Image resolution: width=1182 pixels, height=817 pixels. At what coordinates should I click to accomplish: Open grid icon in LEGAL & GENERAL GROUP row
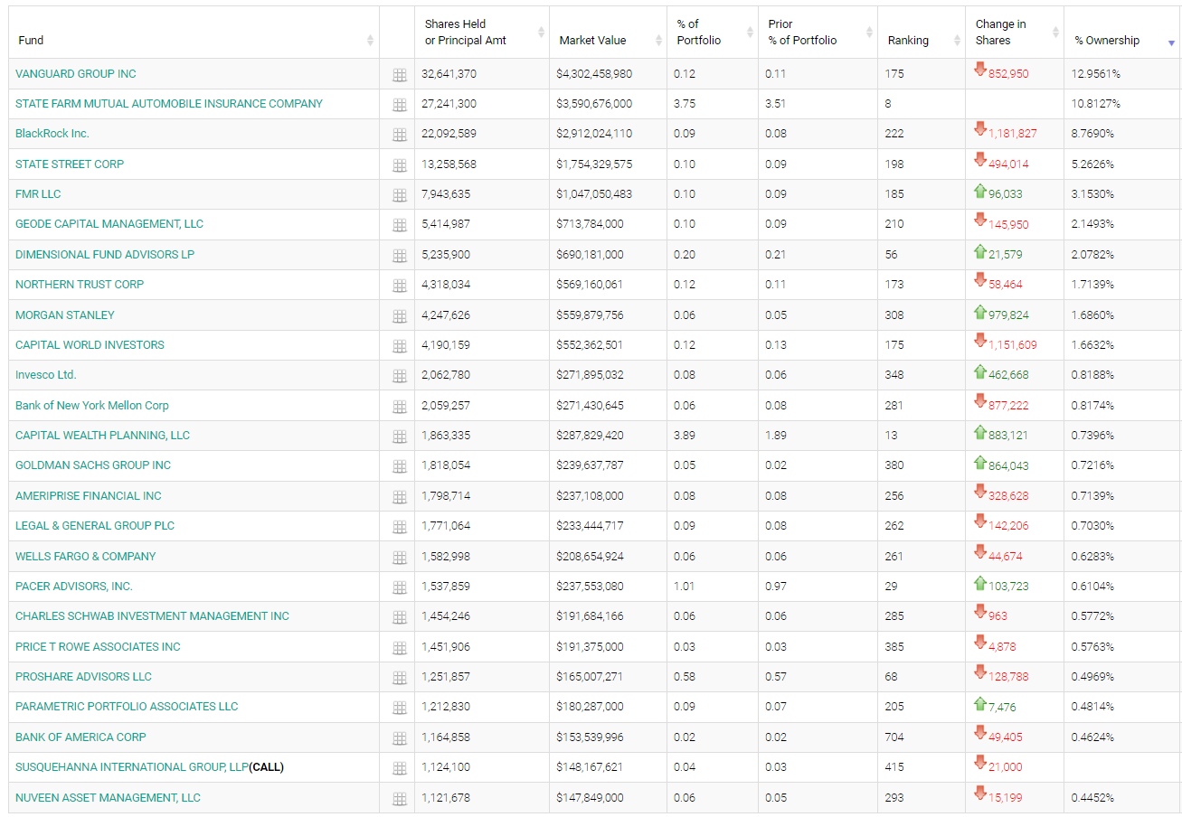pos(399,527)
